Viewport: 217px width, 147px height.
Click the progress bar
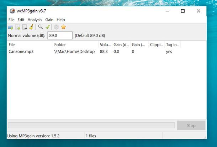91,125
